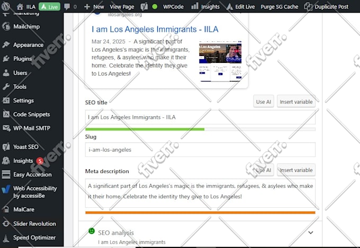Image resolution: width=360 pixels, height=248 pixels.
Task: Click the Yoast icon in admin bar
Action: (144, 7)
